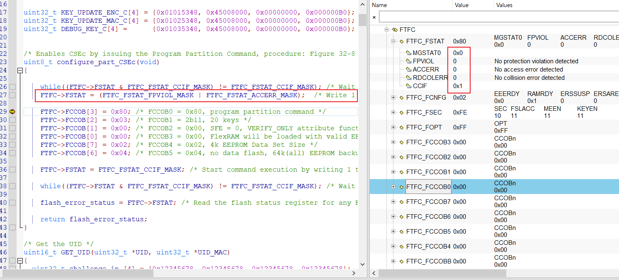
Task: Toggle breakpoint box on line 27
Action: [x=12, y=95]
